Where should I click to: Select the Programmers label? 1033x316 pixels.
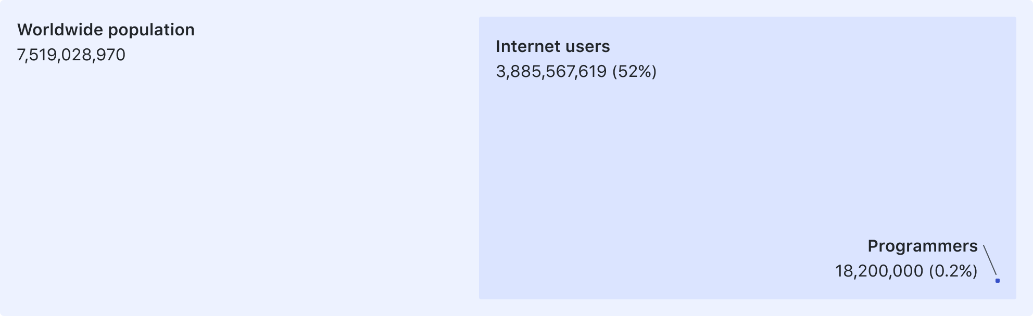[923, 246]
